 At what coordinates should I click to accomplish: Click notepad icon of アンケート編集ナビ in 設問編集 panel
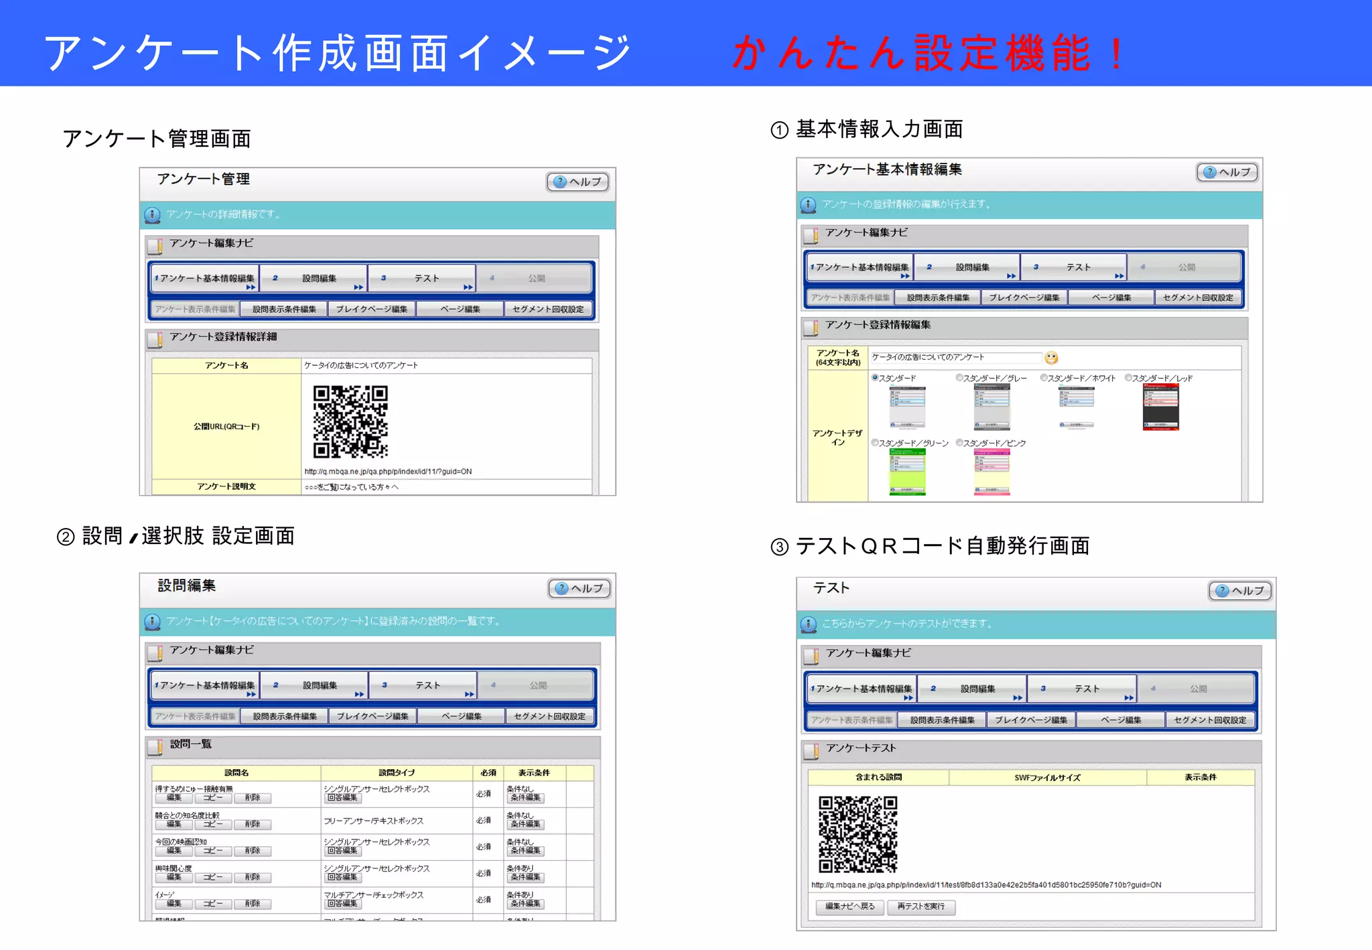point(155,653)
